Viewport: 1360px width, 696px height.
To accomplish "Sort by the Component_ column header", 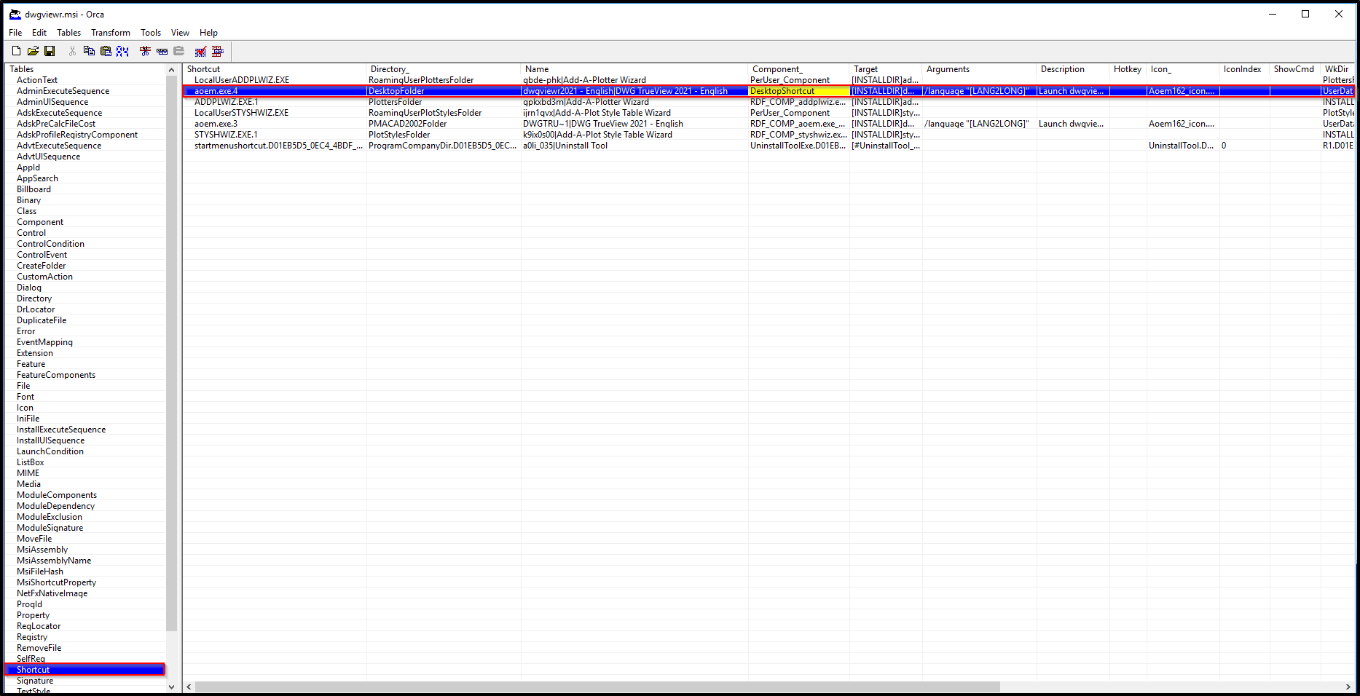I will point(777,69).
